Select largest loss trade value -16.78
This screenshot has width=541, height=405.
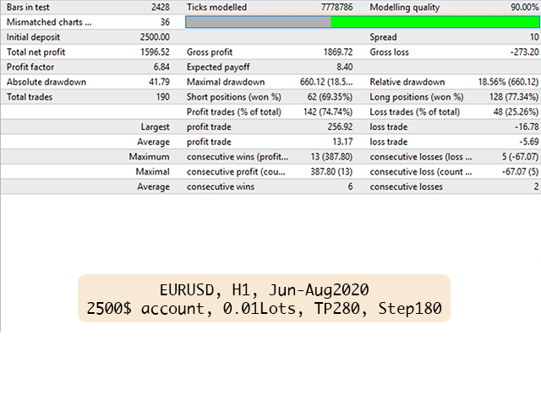pyautogui.click(x=527, y=127)
